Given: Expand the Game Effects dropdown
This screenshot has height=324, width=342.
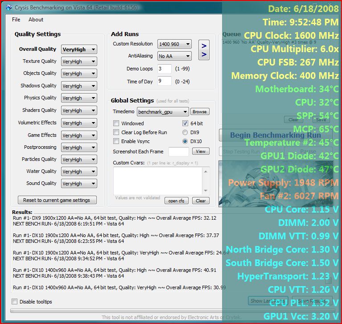Looking at the screenshot, I should (x=79, y=135).
